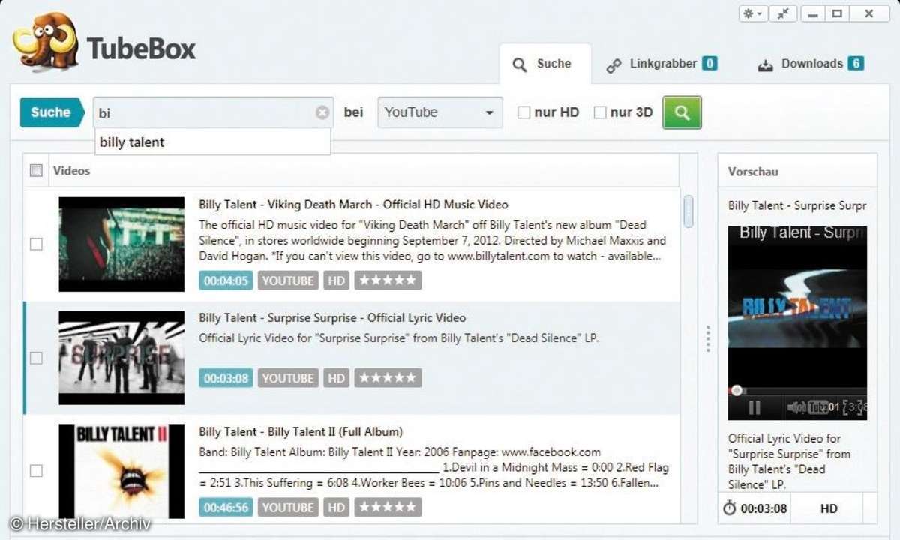This screenshot has width=900, height=540.
Task: Click the 'Billy Talent - Surprise Surpr' title in Vorschau
Action: [x=797, y=205]
